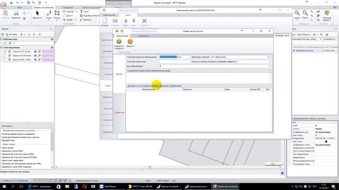This screenshot has width=339, height=190.
Task: Click documents link for encumbrance basis
Action: 154,86
